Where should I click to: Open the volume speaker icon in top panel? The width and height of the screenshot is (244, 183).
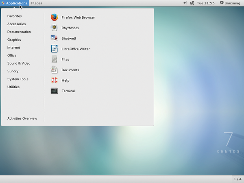pos(185,3)
